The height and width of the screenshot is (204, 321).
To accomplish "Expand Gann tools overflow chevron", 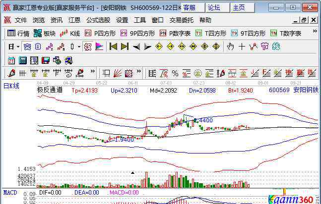I will [x=139, y=71].
